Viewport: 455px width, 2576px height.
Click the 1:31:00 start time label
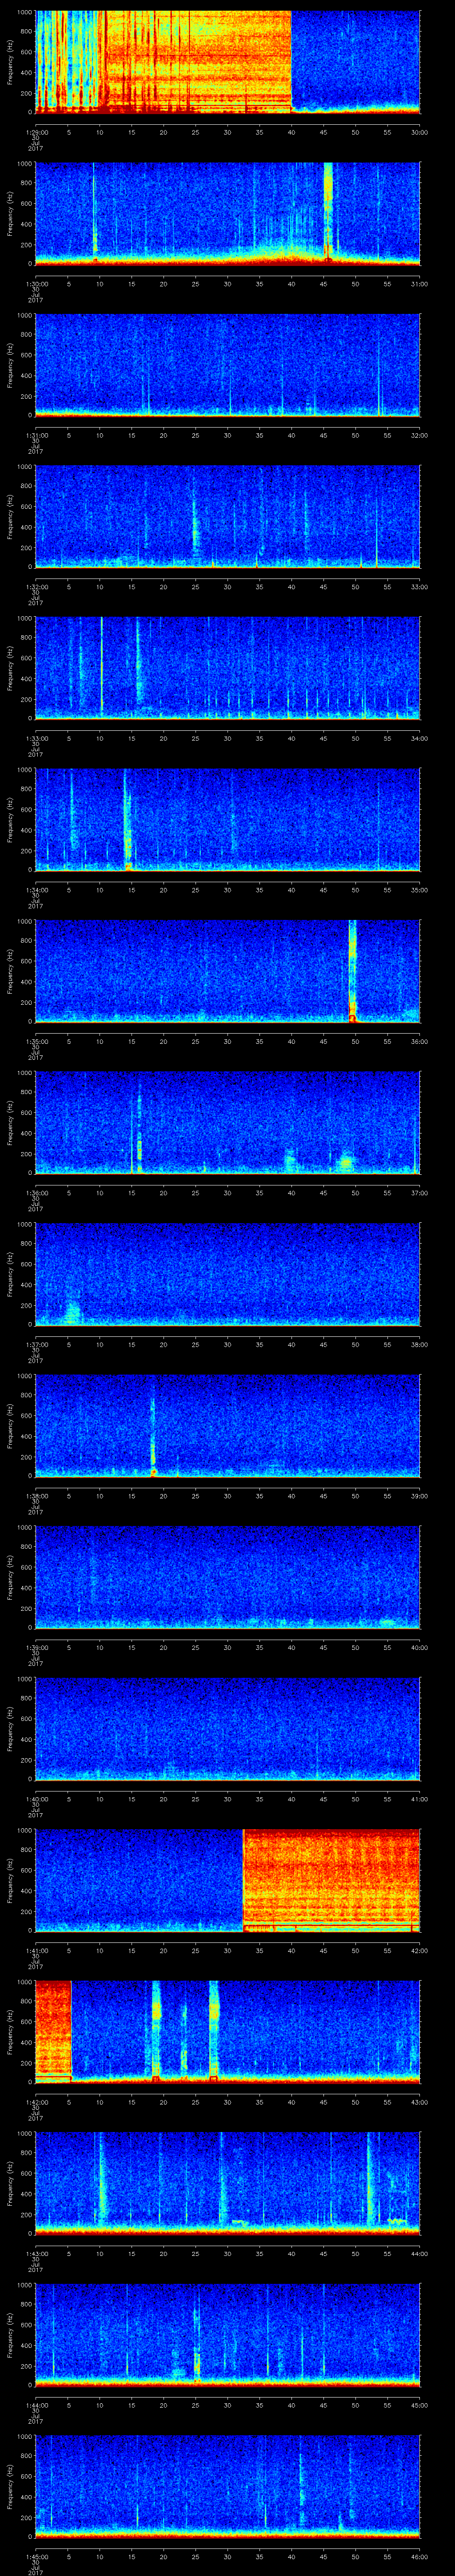point(35,435)
